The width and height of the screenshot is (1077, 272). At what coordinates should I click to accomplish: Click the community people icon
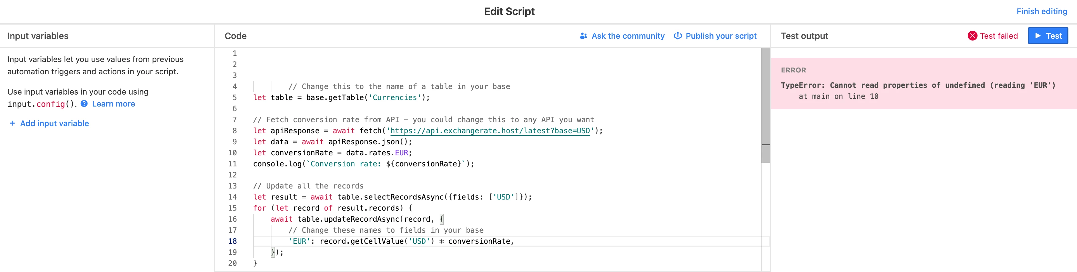click(583, 36)
